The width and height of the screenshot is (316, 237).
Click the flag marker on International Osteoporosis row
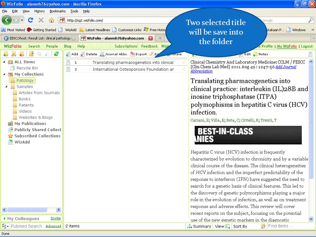click(x=184, y=69)
